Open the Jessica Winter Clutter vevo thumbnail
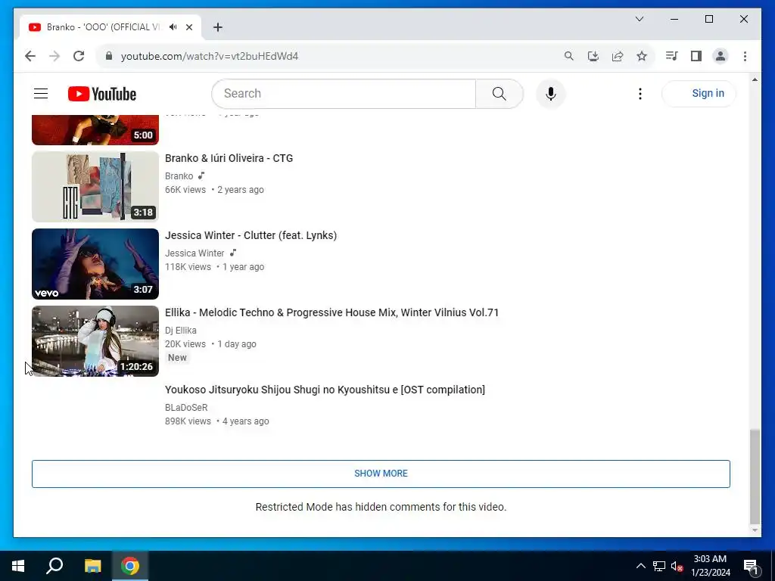Screen dimensions: 775x581 click(x=95, y=264)
